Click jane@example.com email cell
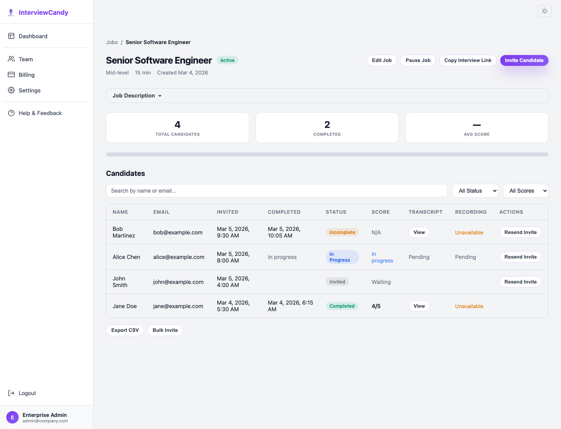 coord(178,306)
